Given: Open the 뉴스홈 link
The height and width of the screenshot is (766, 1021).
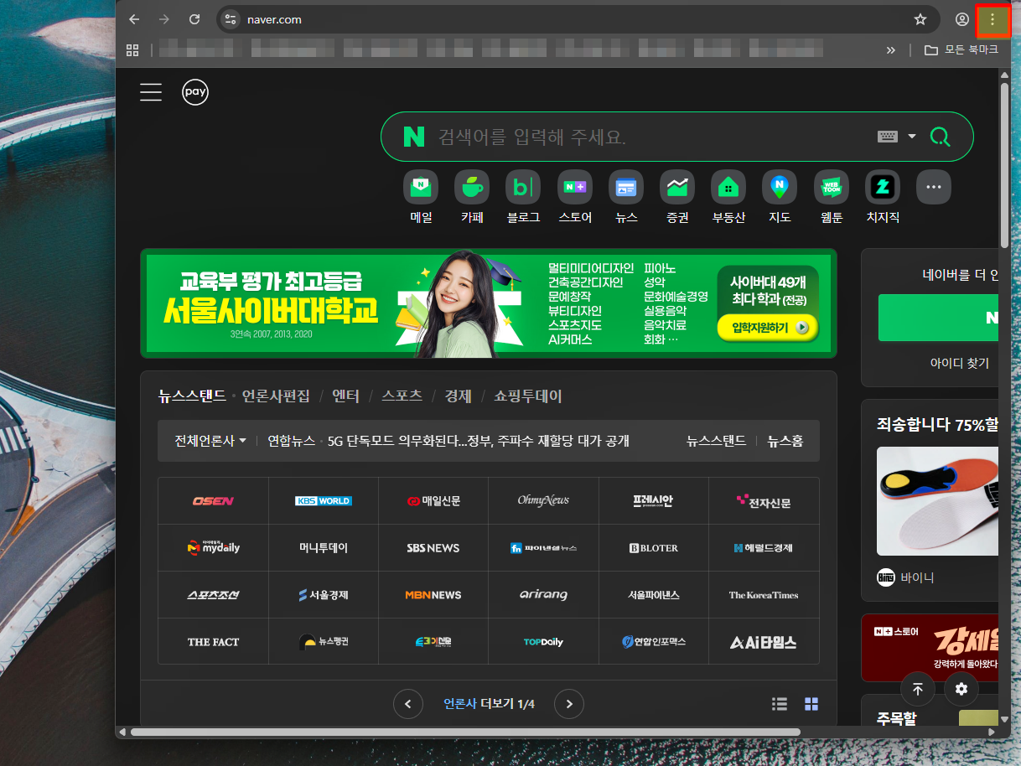Looking at the screenshot, I should coord(785,441).
